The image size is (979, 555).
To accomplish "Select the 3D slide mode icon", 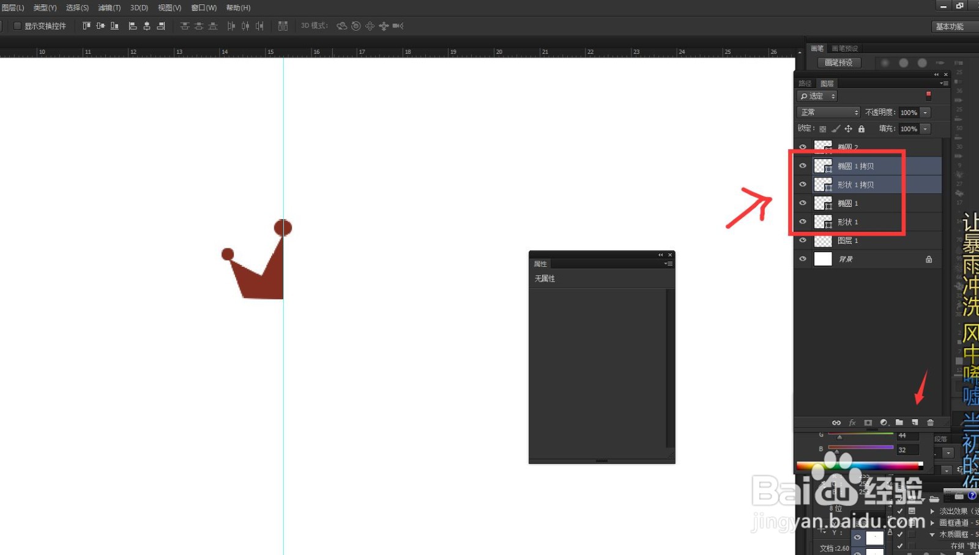I will click(384, 26).
